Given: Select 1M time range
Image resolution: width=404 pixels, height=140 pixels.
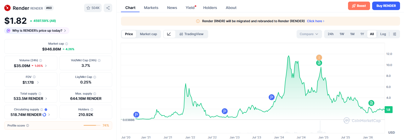Looking at the screenshot, I should (352, 34).
